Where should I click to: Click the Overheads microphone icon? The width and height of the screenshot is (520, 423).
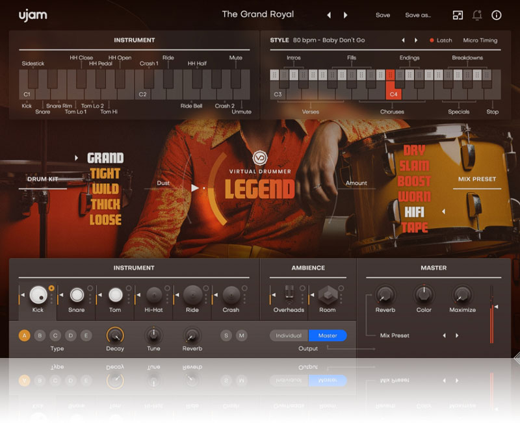289,294
